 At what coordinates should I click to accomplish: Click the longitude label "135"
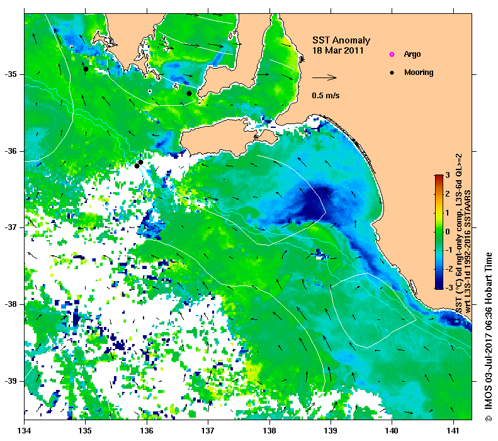click(x=86, y=431)
